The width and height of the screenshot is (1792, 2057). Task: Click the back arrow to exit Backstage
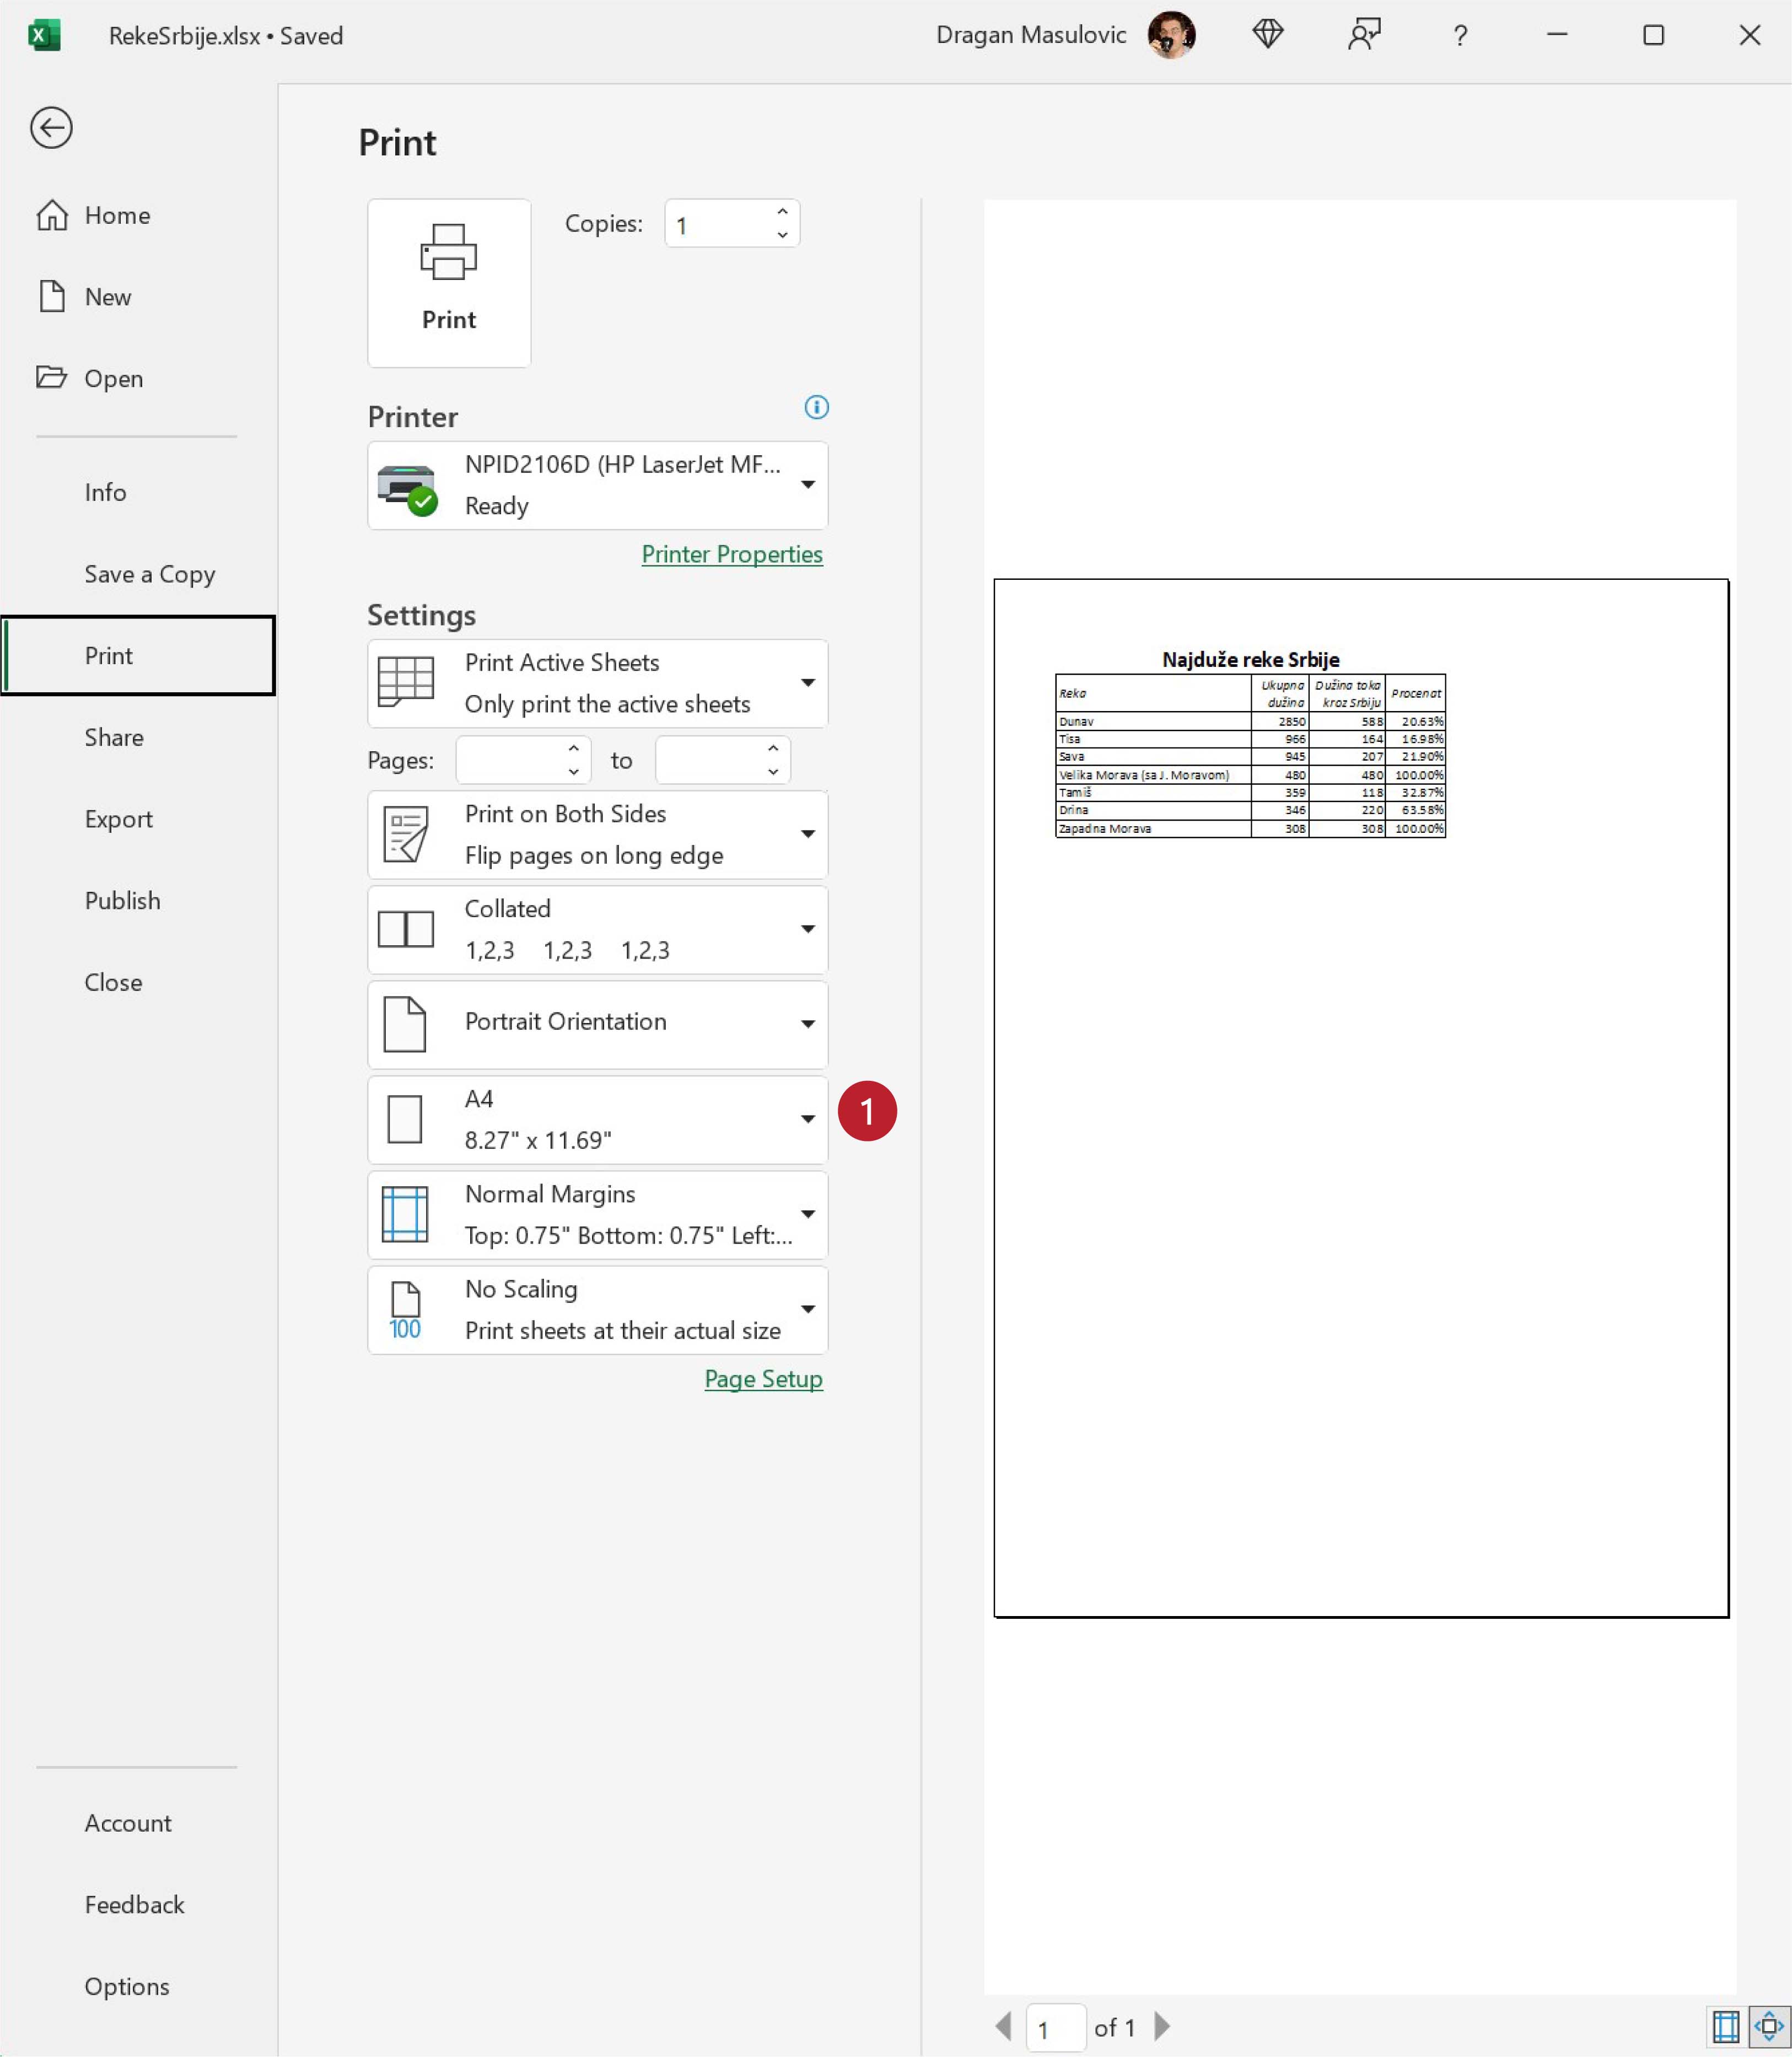pyautogui.click(x=51, y=128)
